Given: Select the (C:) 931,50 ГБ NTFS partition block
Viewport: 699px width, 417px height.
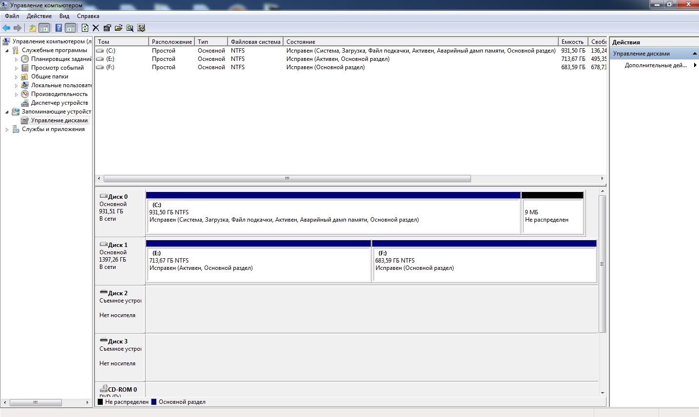Looking at the screenshot, I should coord(333,213).
